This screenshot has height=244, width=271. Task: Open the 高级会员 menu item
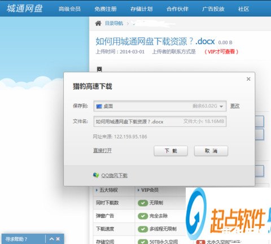[x=69, y=9]
